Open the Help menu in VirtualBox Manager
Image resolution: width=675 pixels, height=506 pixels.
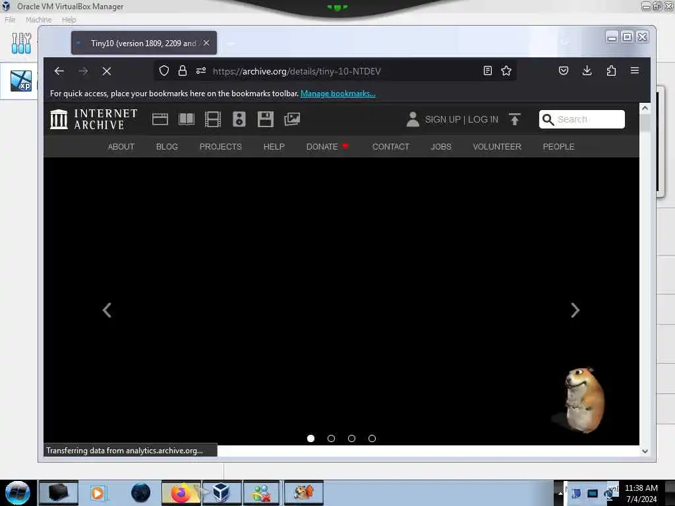point(69,20)
